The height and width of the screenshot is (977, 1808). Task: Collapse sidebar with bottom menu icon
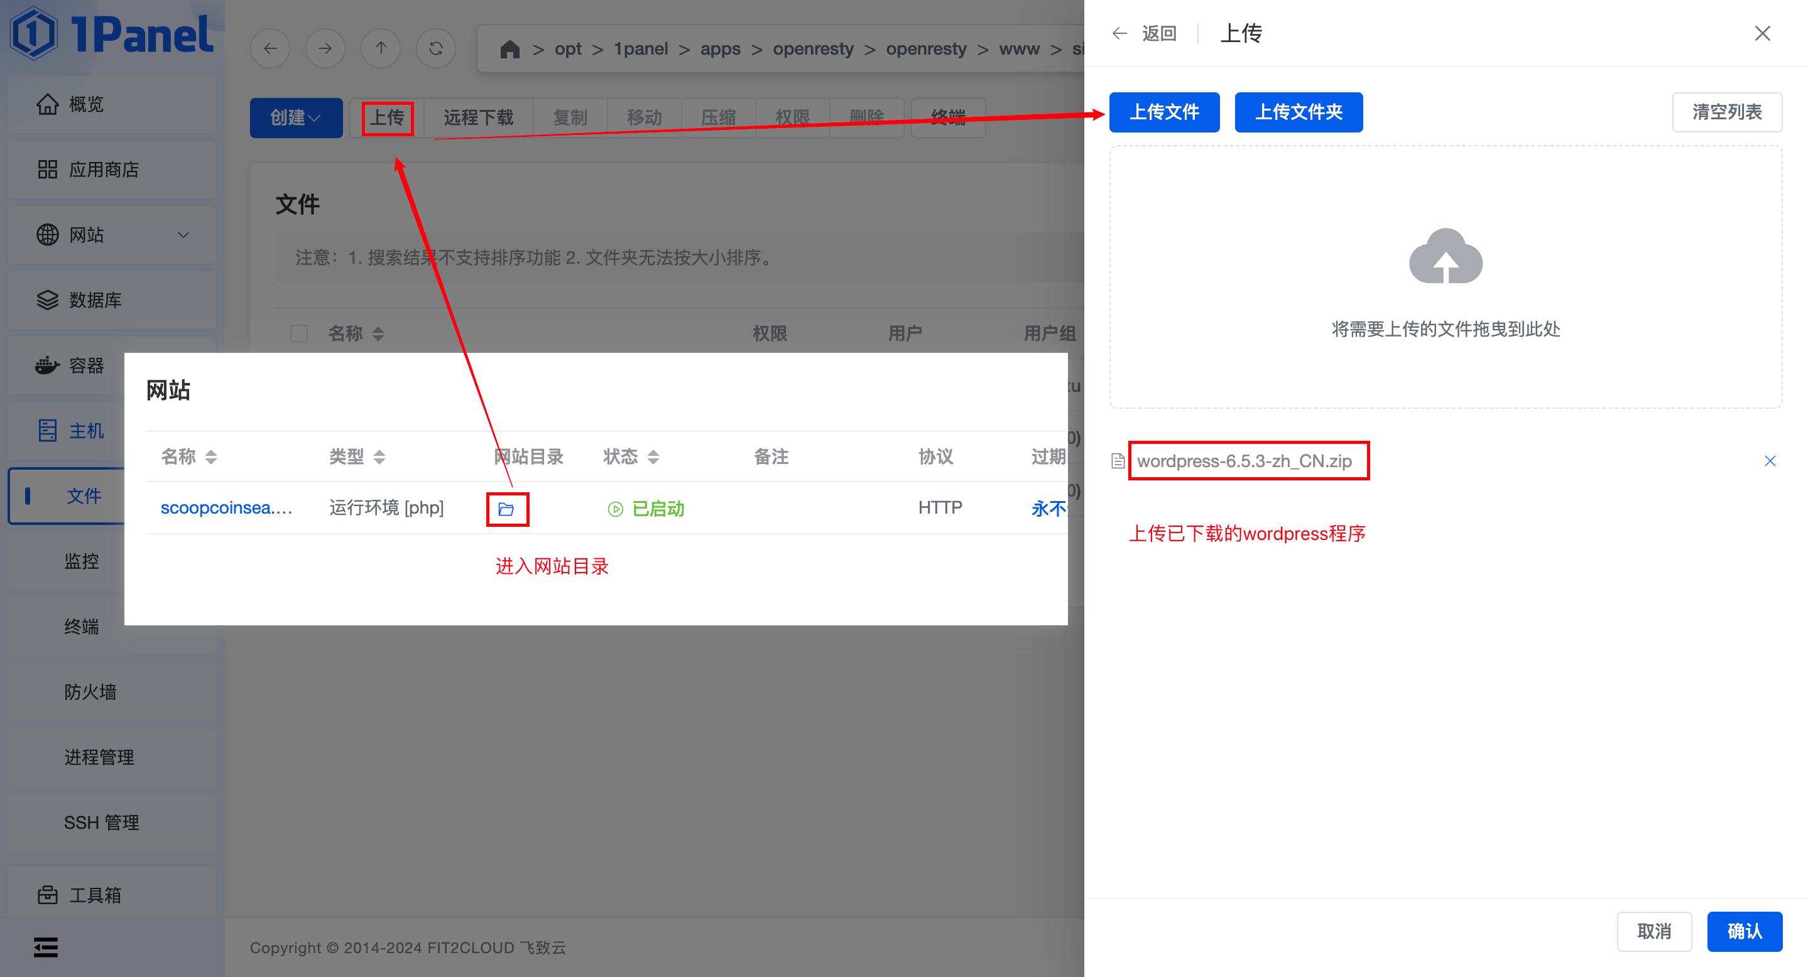(x=46, y=947)
